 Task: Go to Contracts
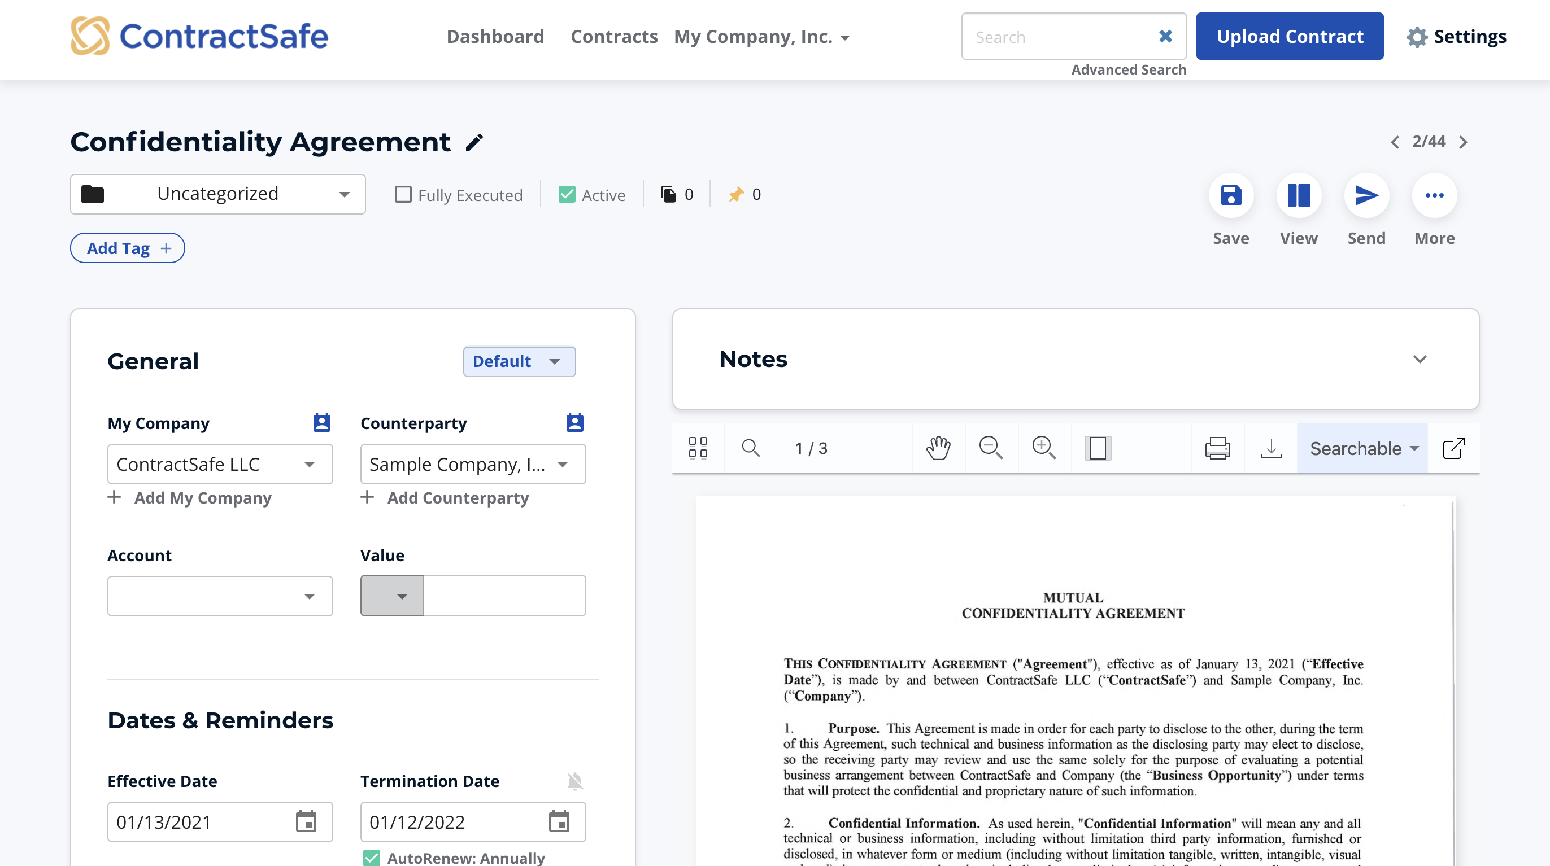pos(614,37)
